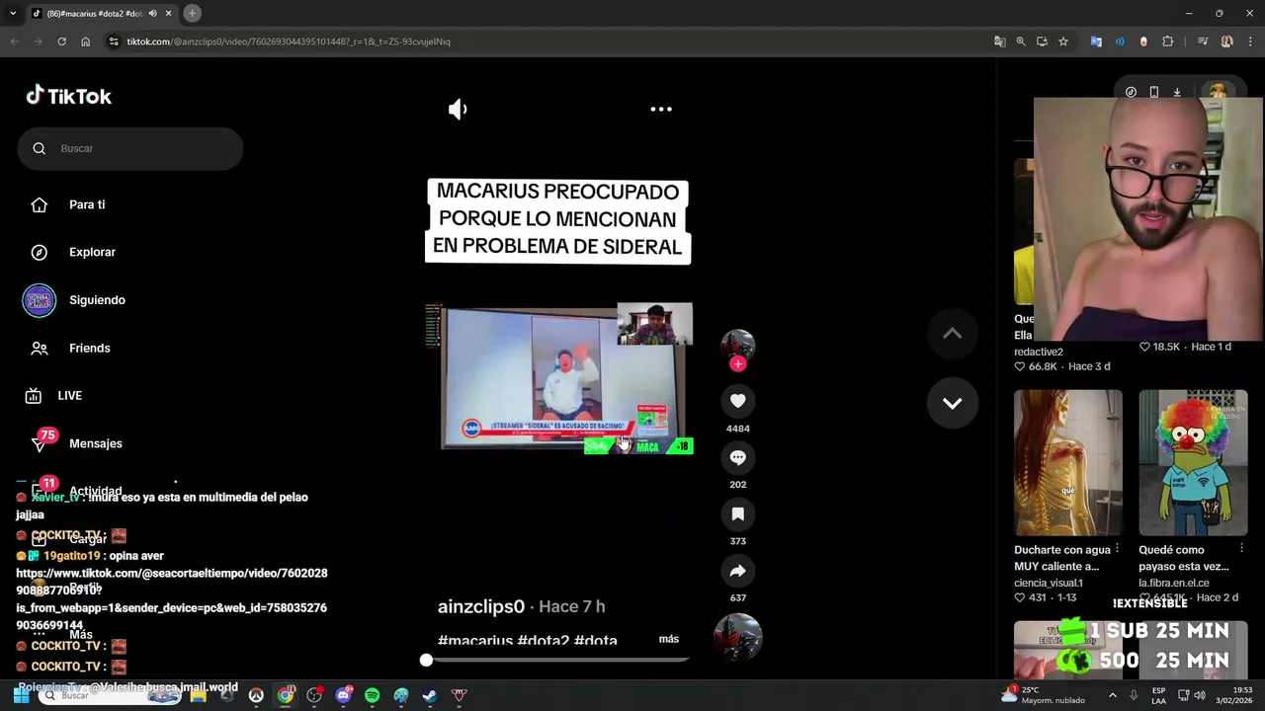Open the la.fibra.en.el.ce author link
Image resolution: width=1265 pixels, height=711 pixels.
[1174, 583]
